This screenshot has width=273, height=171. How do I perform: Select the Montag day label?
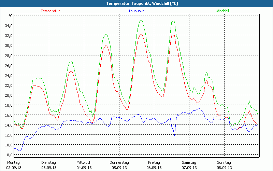click(x=13, y=162)
